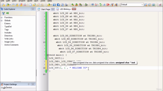Switch to the LED Blinking.c tab
The image size is (163, 91).
coord(65,9)
